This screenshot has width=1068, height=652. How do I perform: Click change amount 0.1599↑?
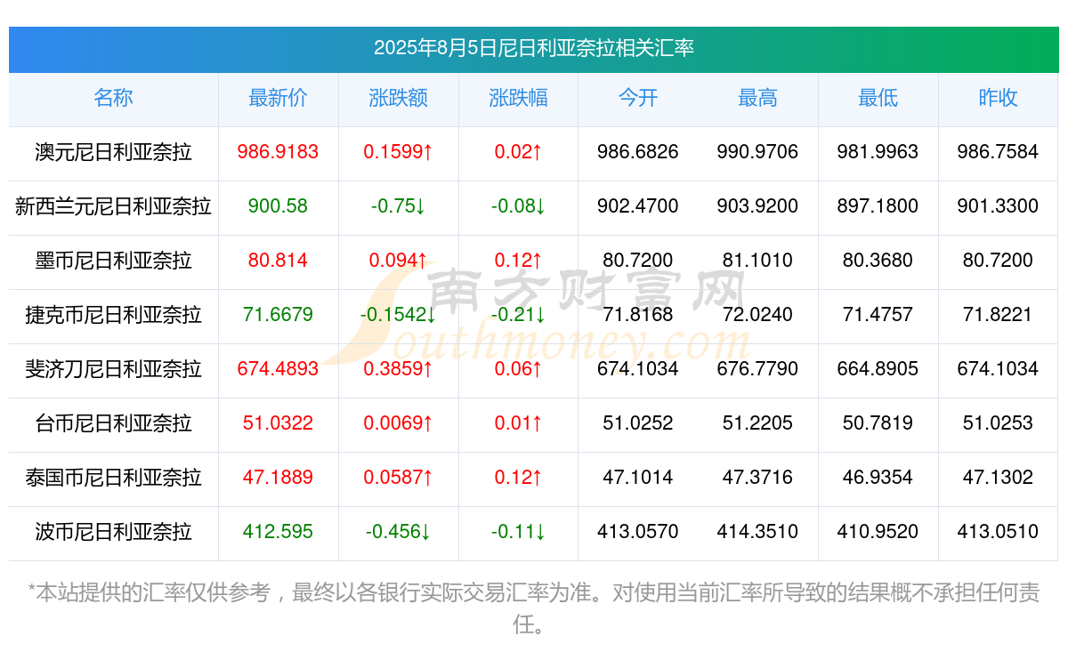click(x=398, y=152)
